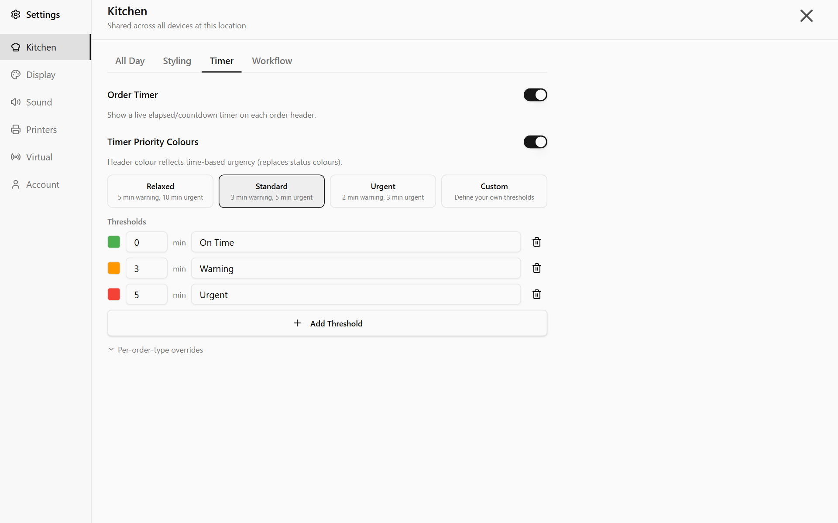
Task: Choose the Custom thresholds preset
Action: click(x=494, y=191)
